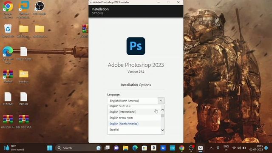Open Dropbox from the taskbar
272x153 pixels.
pos(163,148)
